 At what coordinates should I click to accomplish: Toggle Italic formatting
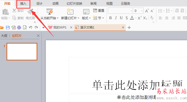click(116, 18)
